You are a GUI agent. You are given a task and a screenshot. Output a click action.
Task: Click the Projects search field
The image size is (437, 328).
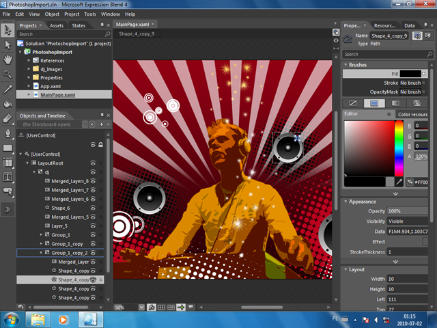tap(64, 34)
